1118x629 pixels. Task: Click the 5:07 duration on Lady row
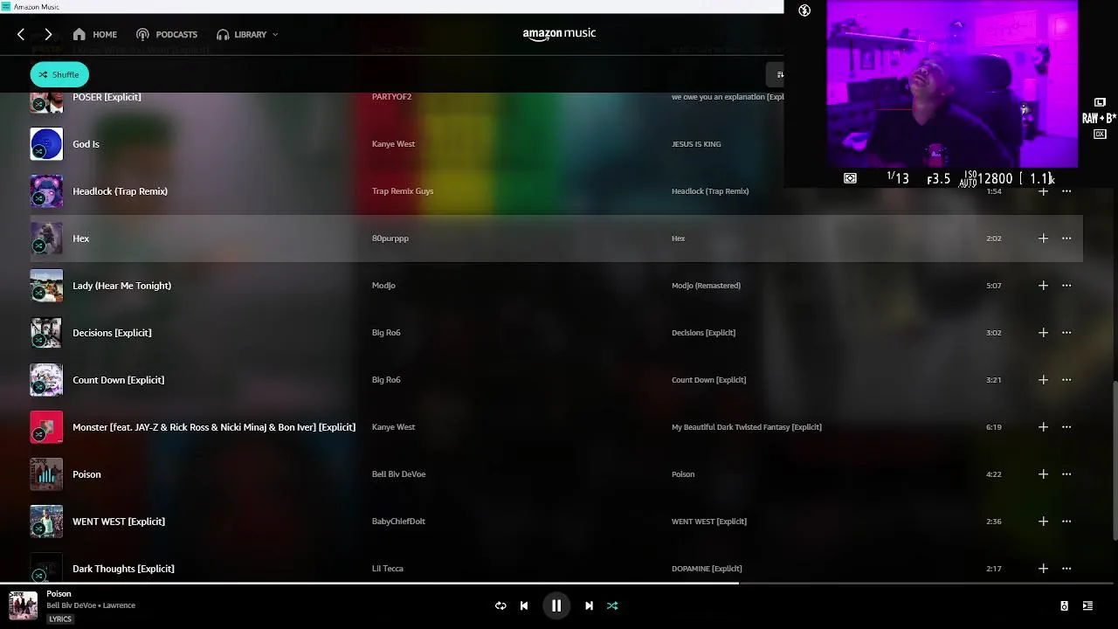click(x=994, y=286)
